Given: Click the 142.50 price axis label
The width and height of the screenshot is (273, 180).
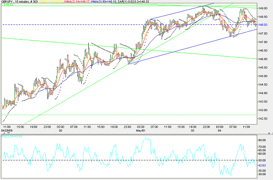Looking at the screenshot, I should [263, 119].
